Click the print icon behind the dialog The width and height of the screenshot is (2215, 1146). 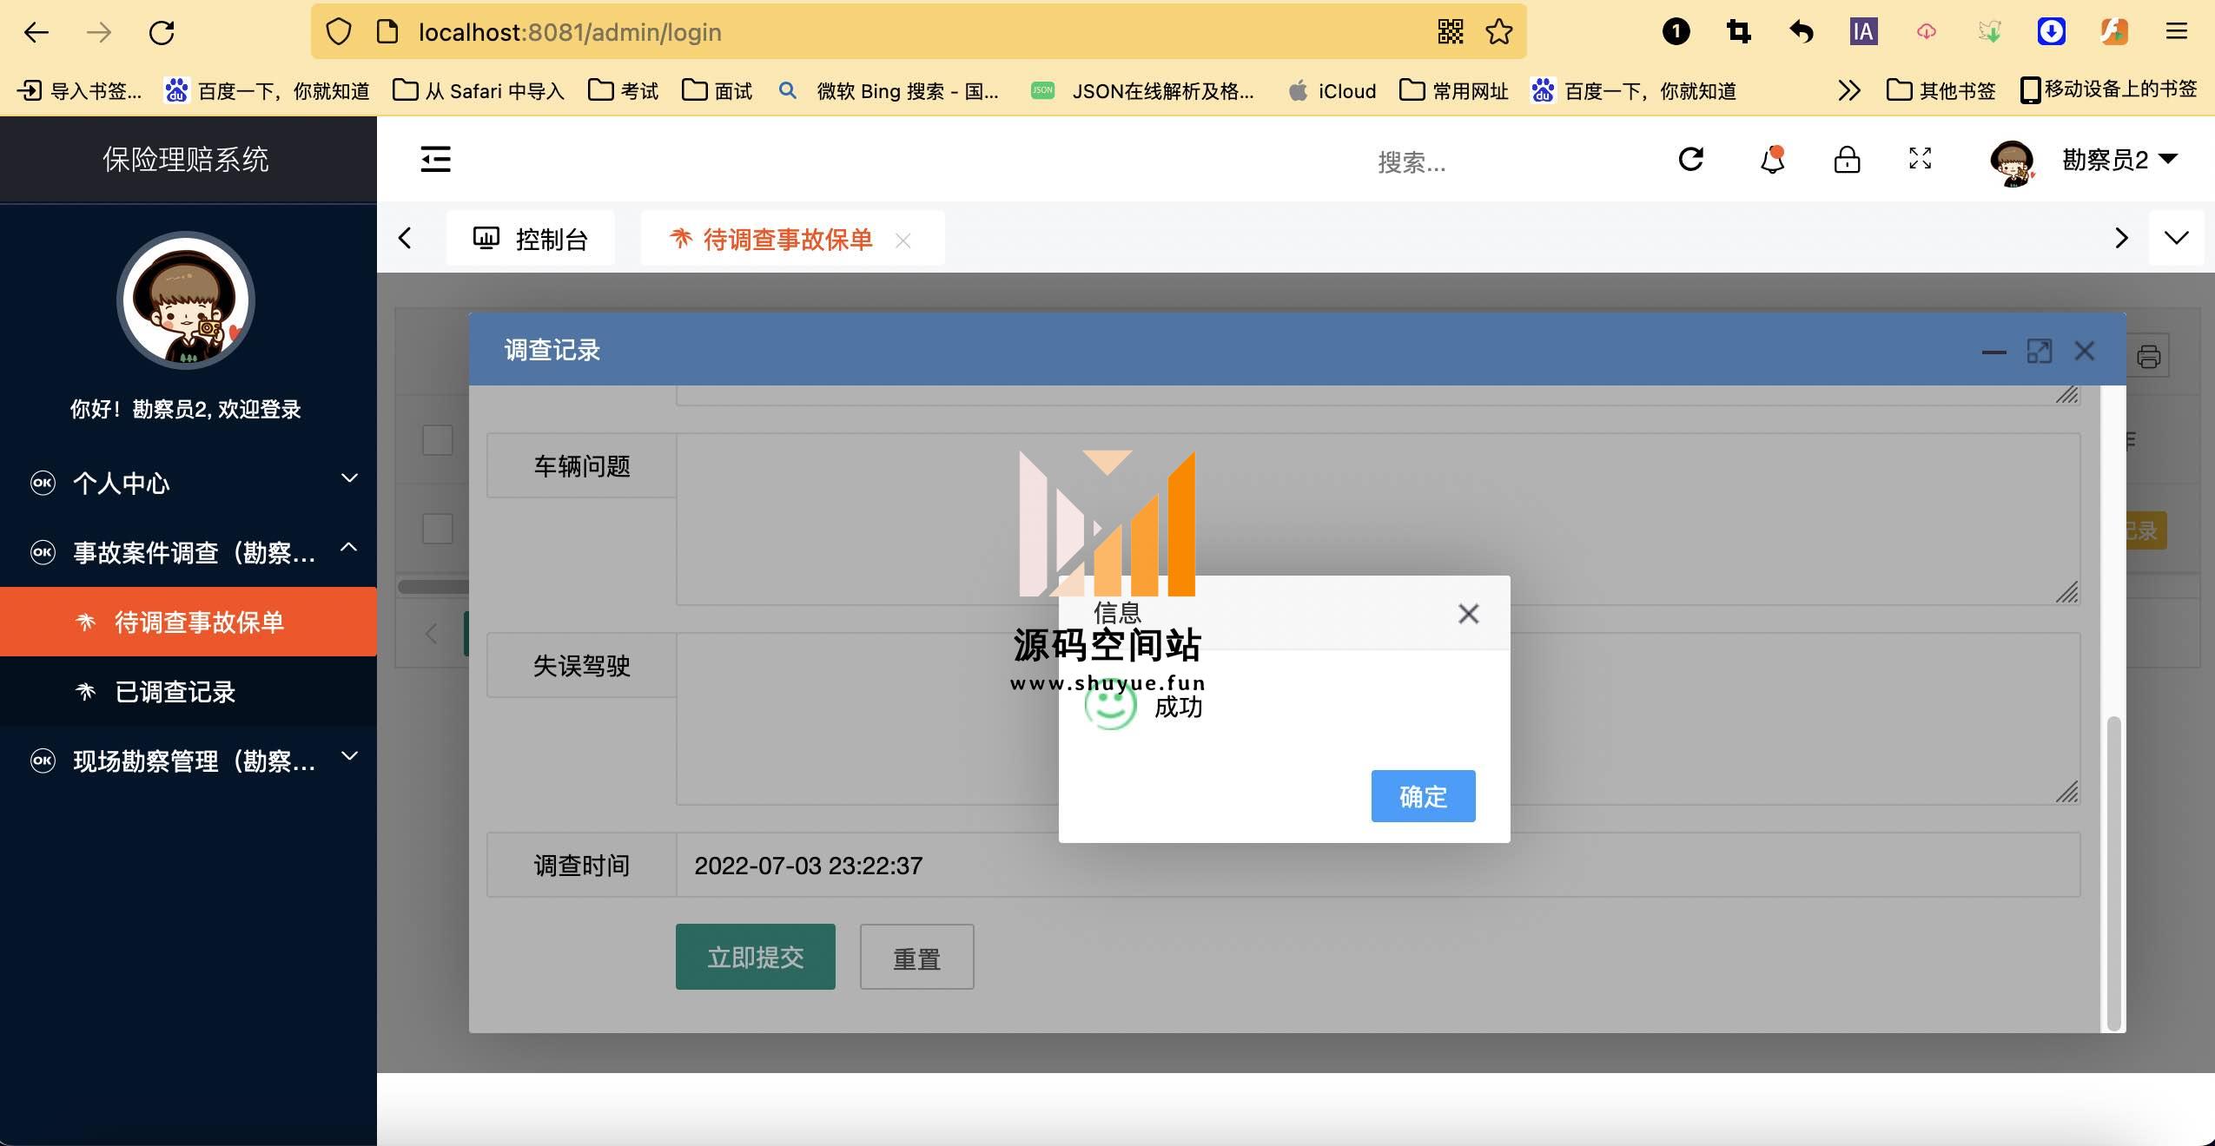(x=2149, y=356)
